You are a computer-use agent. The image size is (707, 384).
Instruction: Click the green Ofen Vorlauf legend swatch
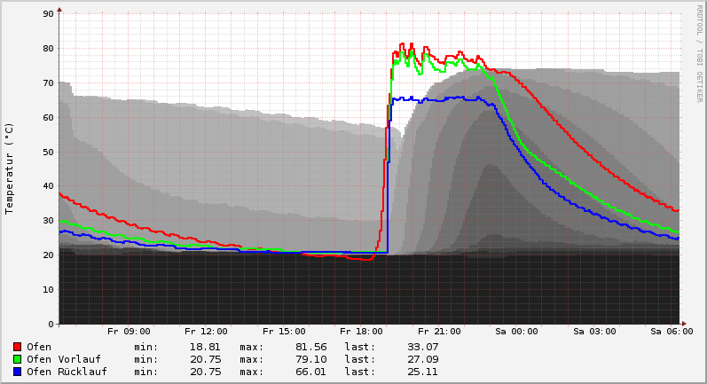coord(17,359)
